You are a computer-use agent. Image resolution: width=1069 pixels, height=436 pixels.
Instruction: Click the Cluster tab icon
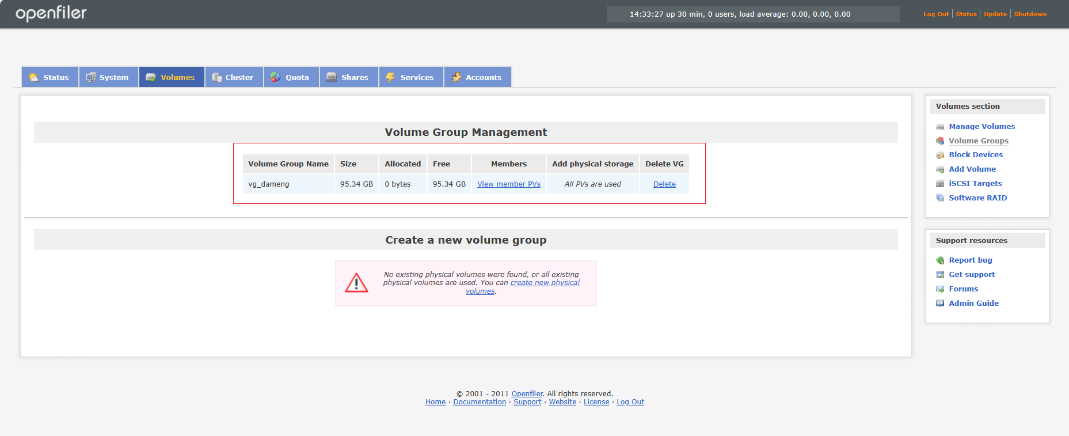[217, 77]
